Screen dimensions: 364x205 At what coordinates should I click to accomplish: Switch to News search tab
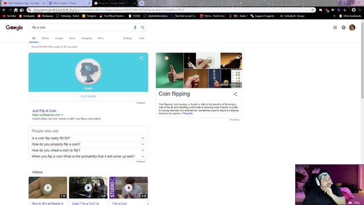tap(72, 38)
